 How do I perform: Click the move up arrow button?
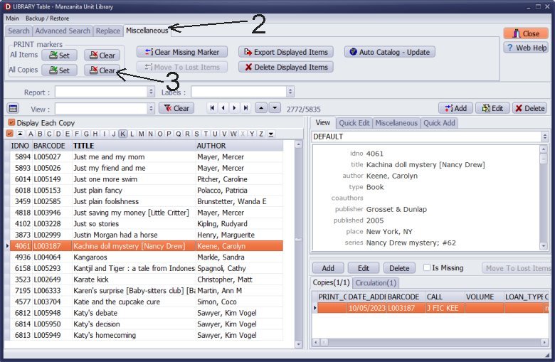[261, 108]
